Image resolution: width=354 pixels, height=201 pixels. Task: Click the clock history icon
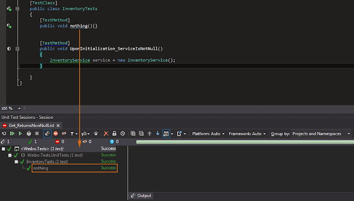point(123,134)
